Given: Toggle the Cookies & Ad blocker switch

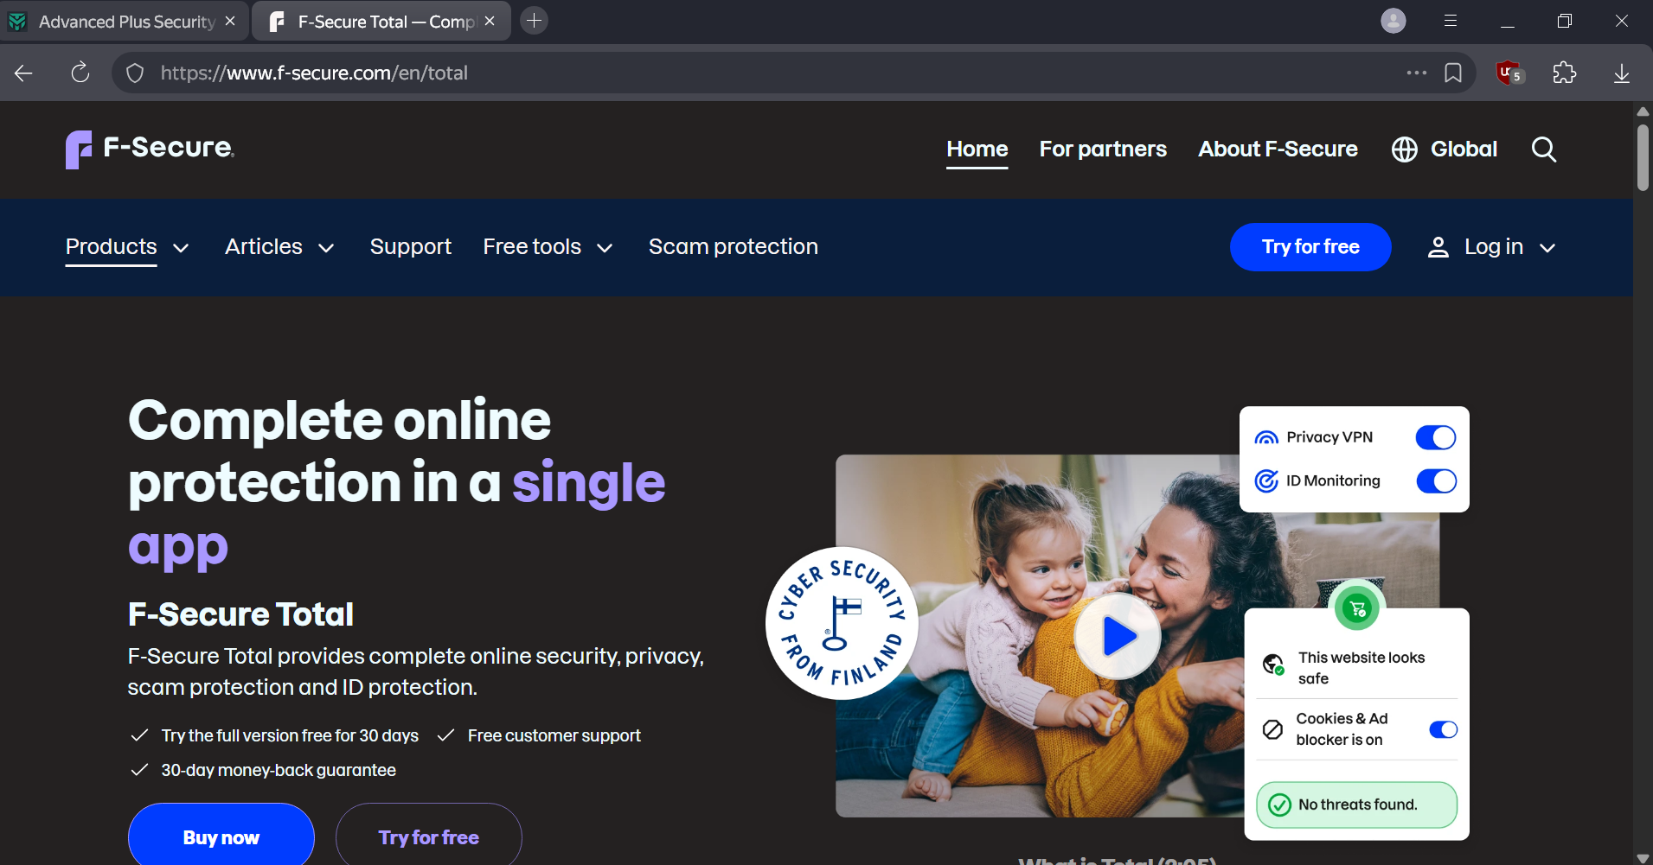Looking at the screenshot, I should pyautogui.click(x=1443, y=729).
